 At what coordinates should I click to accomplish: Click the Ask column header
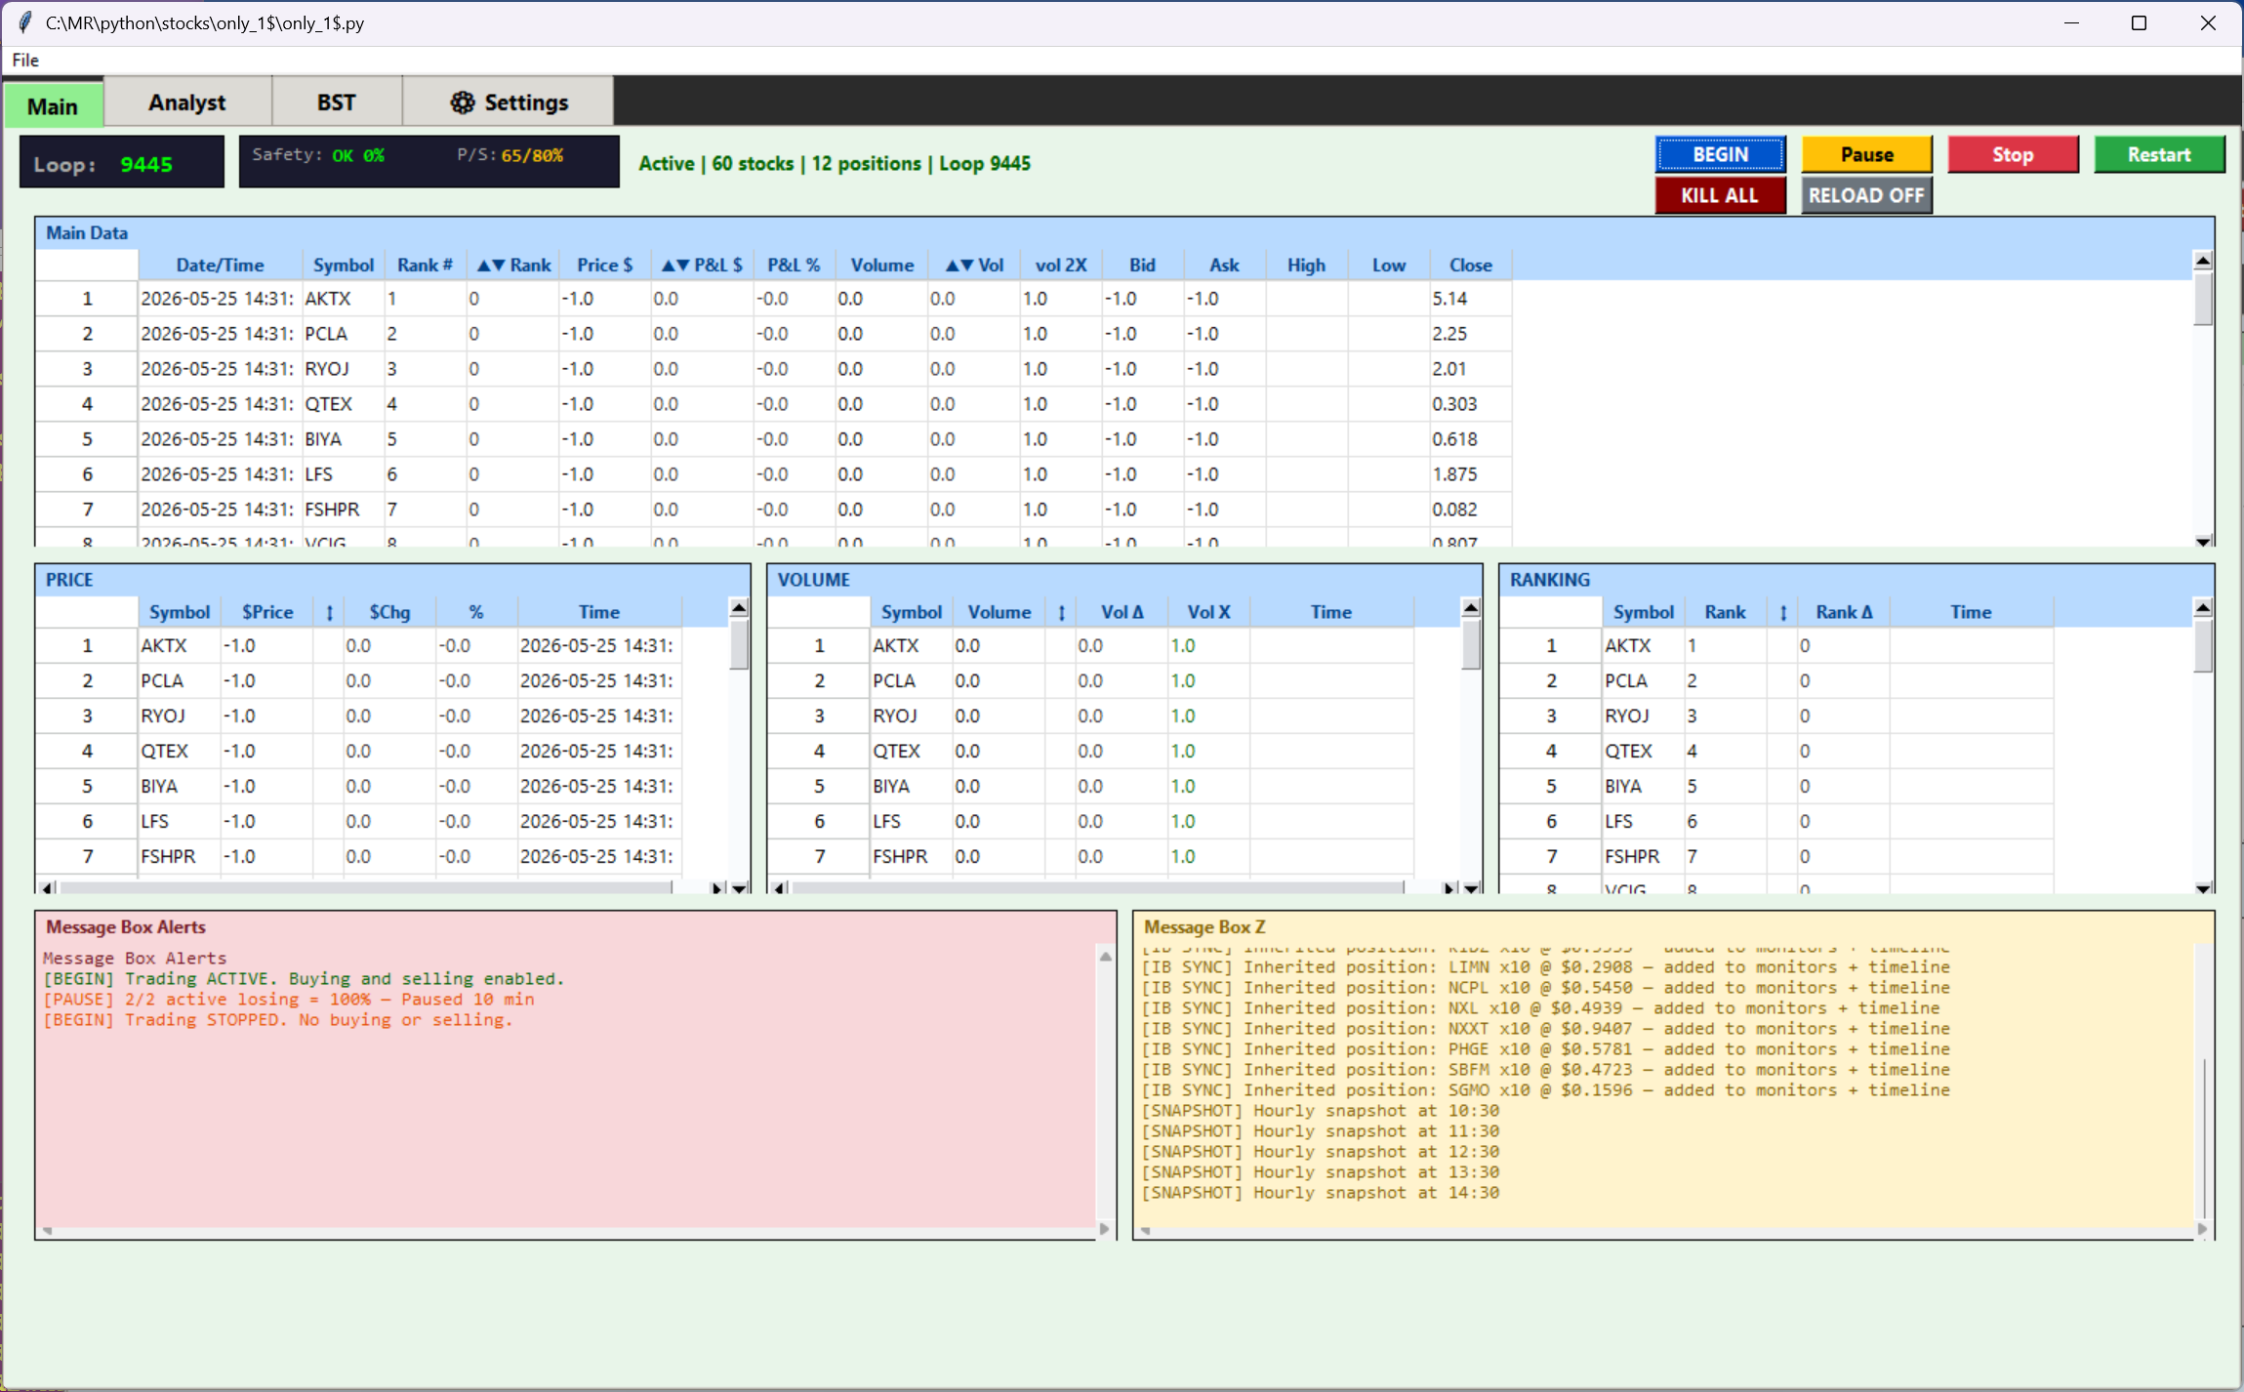[x=1224, y=265]
